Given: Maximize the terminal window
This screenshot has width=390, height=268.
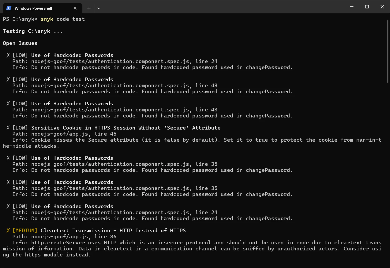Looking at the screenshot, I should [x=367, y=7].
